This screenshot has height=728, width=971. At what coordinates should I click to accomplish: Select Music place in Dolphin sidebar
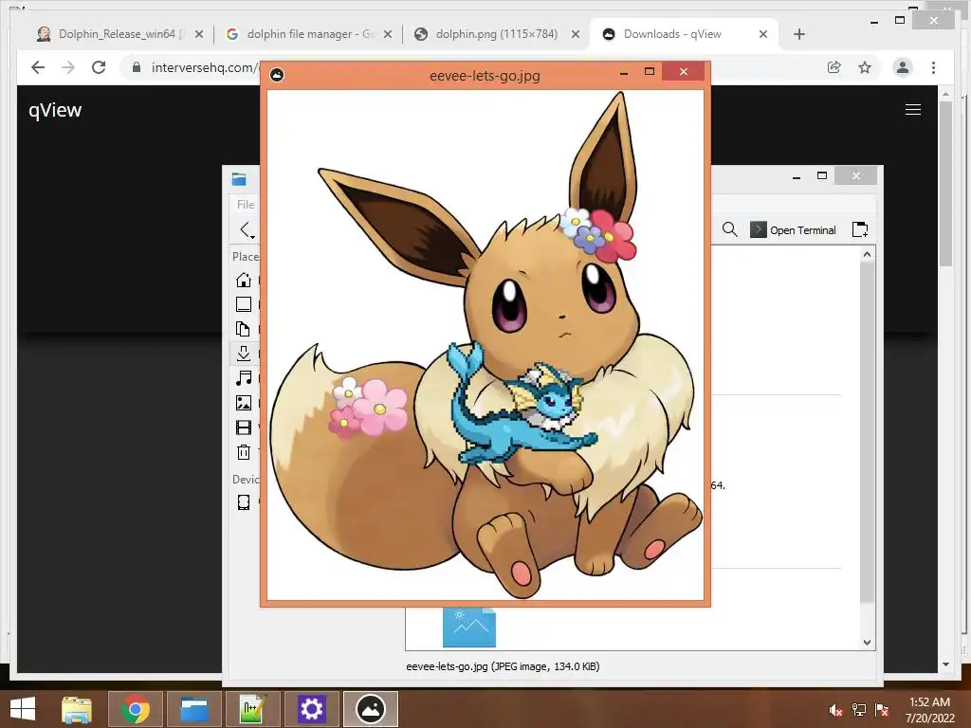click(244, 378)
